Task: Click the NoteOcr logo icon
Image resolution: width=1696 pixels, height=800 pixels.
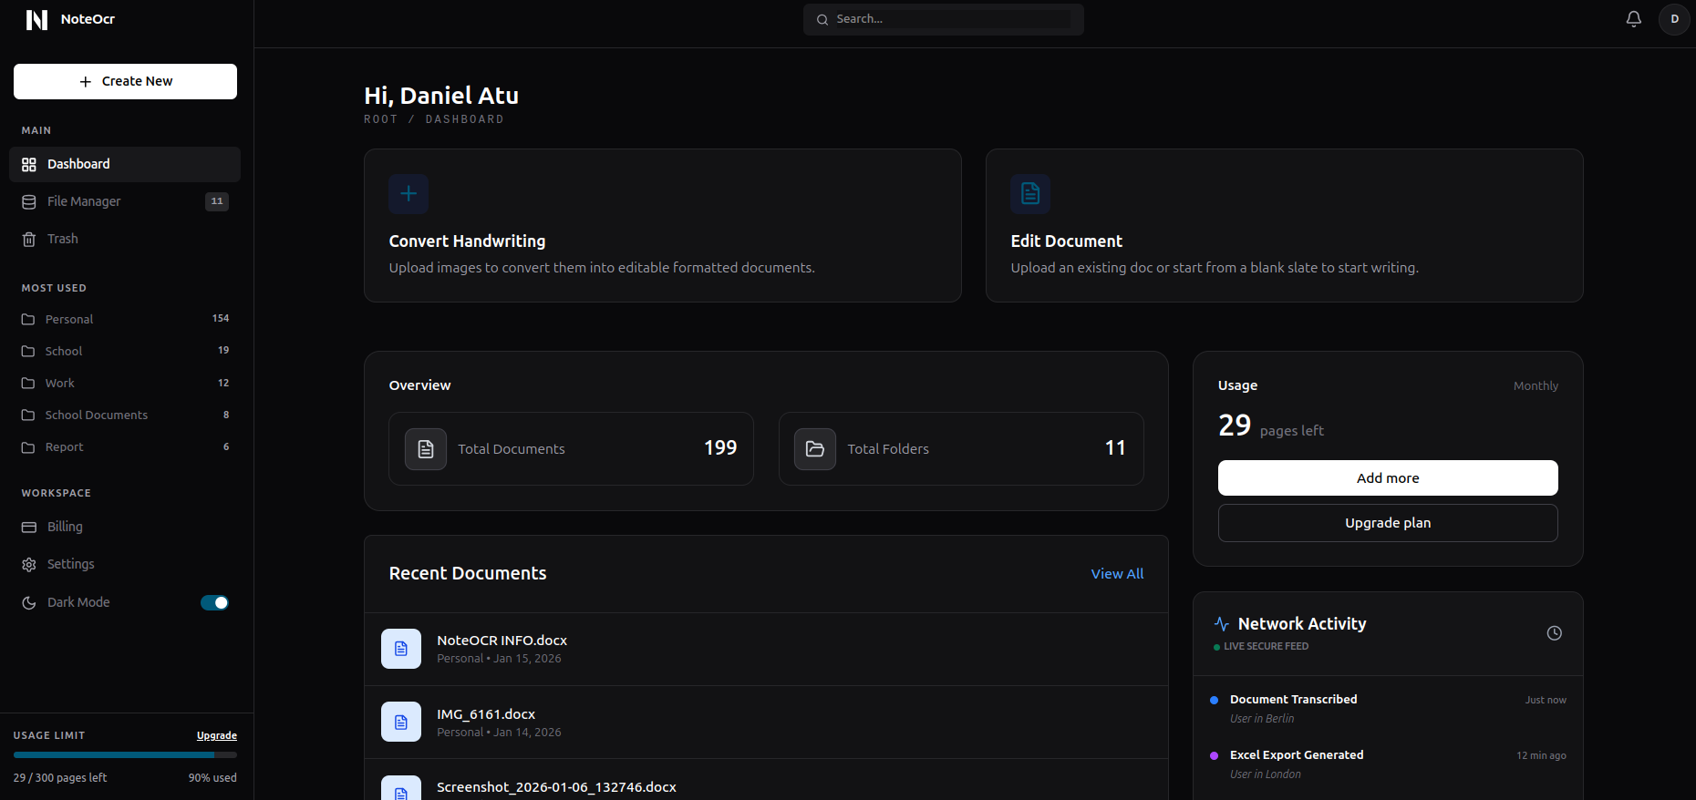Action: (x=36, y=19)
